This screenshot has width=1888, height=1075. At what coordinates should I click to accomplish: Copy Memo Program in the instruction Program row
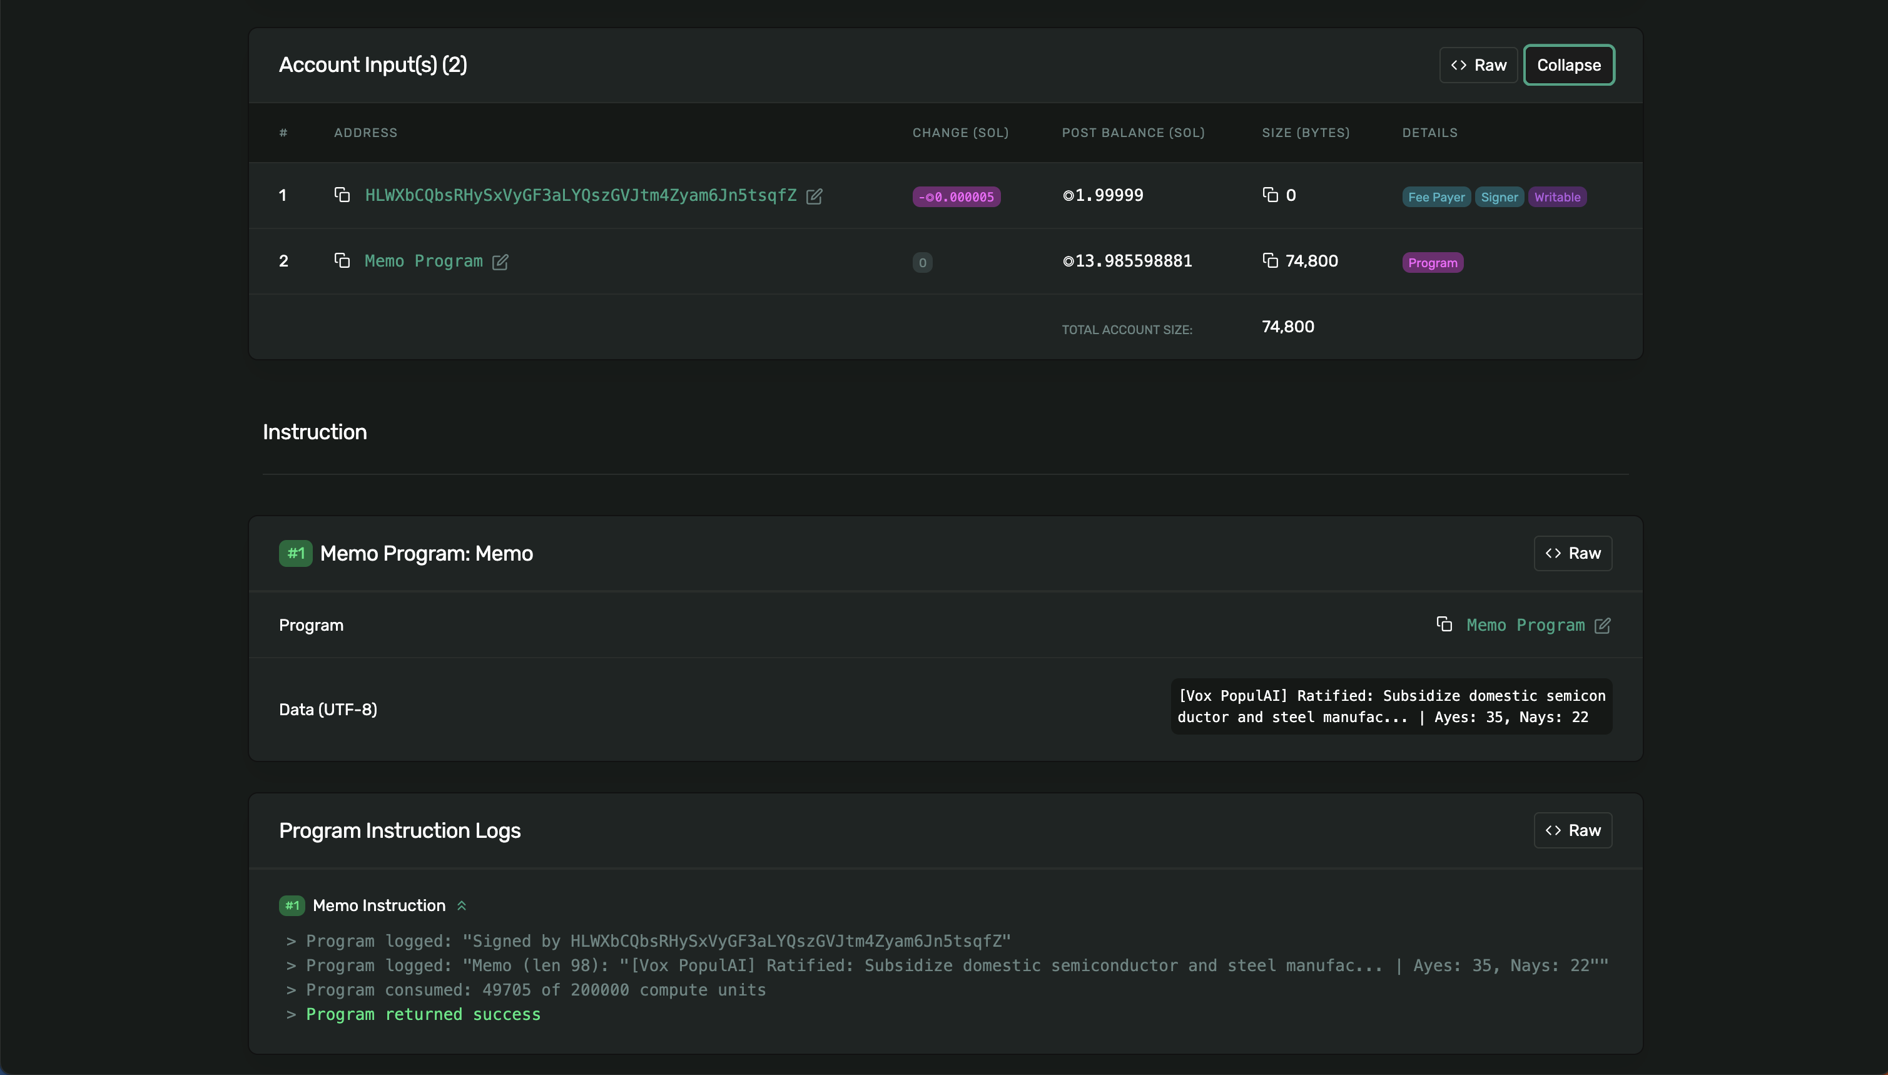(1444, 624)
